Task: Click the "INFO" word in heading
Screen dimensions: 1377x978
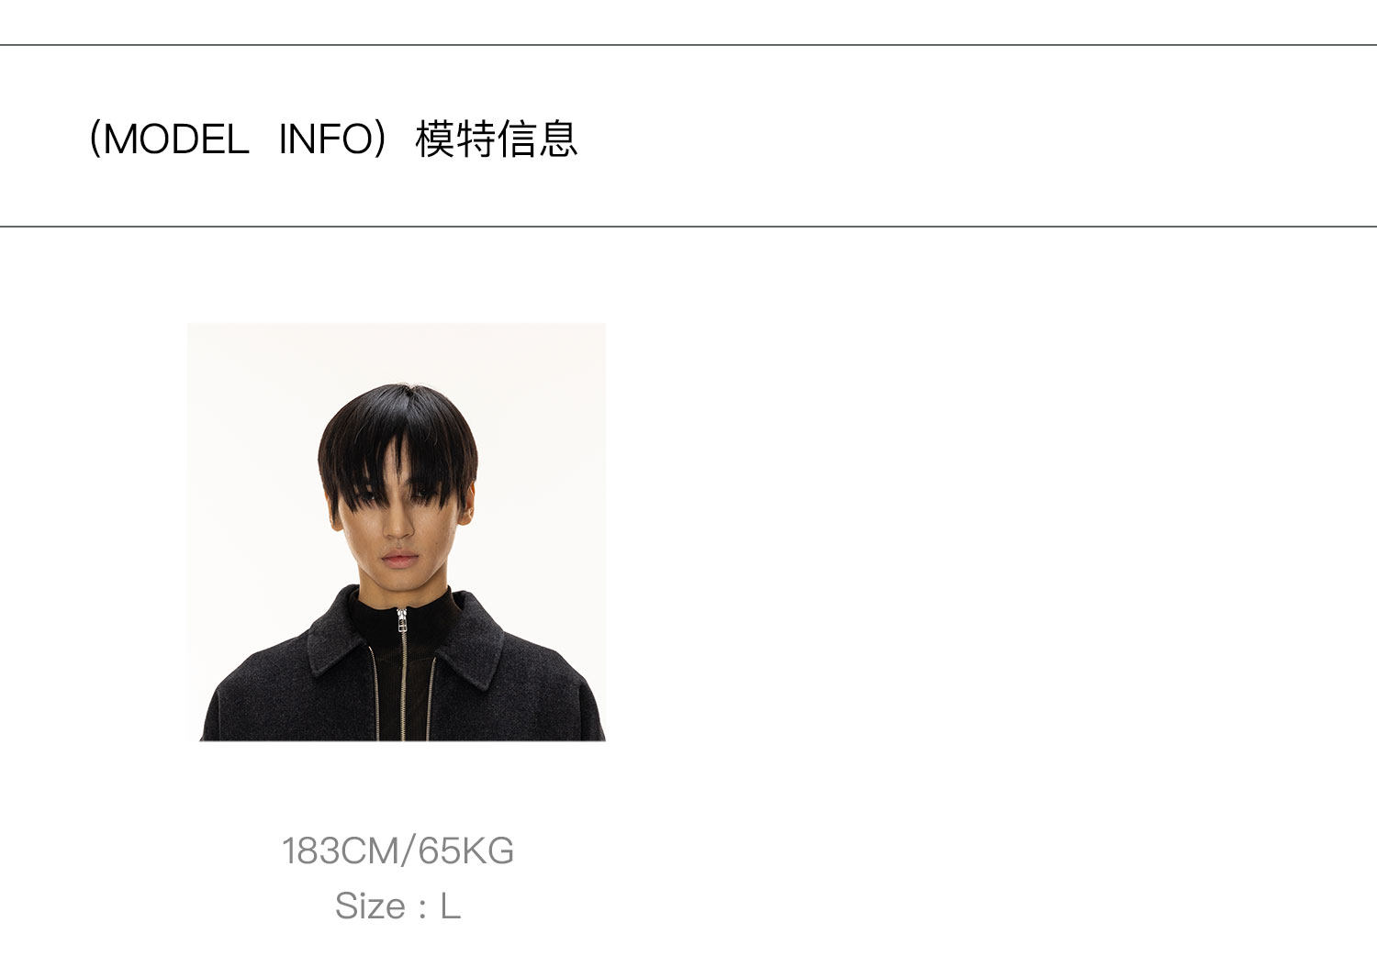Action: [x=325, y=139]
